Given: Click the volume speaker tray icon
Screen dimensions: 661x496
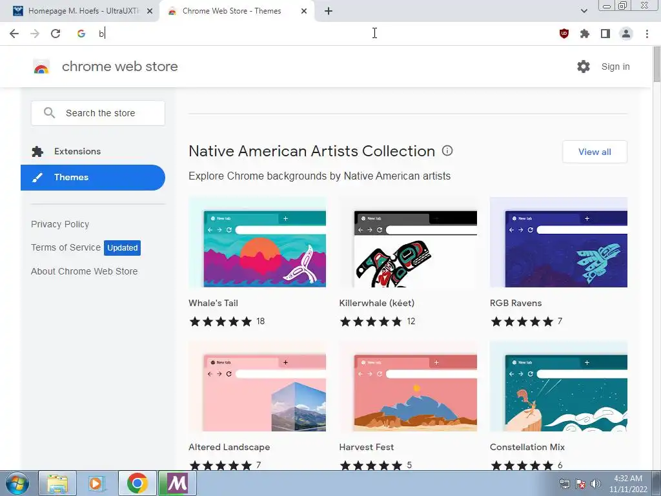Looking at the screenshot, I should tap(595, 484).
